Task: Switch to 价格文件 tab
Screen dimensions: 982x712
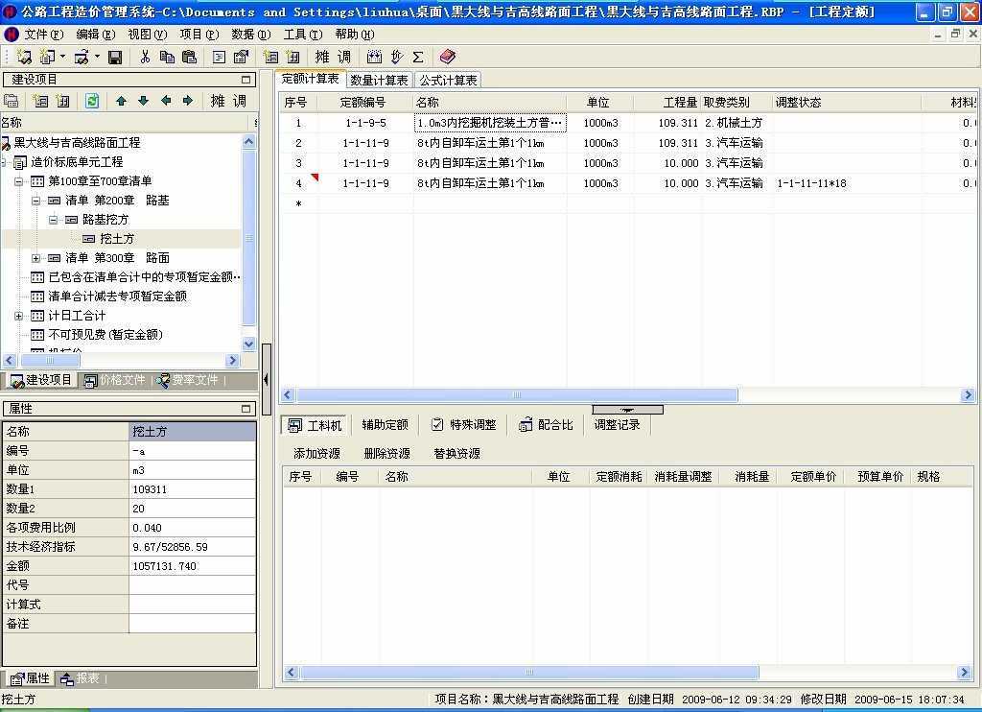Action: pyautogui.click(x=115, y=380)
